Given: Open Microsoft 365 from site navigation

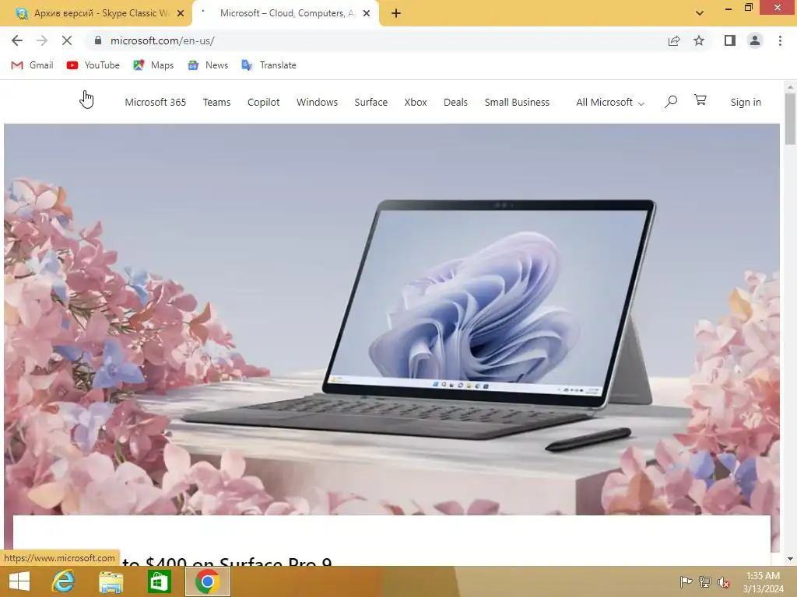Looking at the screenshot, I should pyautogui.click(x=156, y=102).
